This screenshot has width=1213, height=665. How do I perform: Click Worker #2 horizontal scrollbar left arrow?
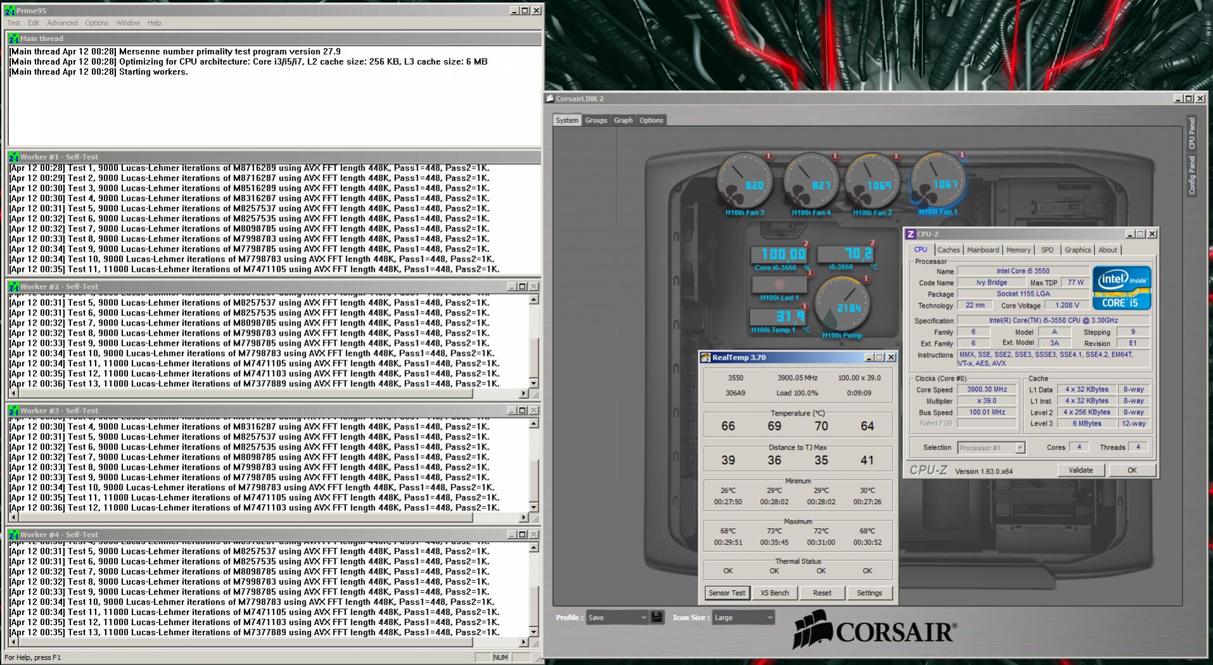13,393
